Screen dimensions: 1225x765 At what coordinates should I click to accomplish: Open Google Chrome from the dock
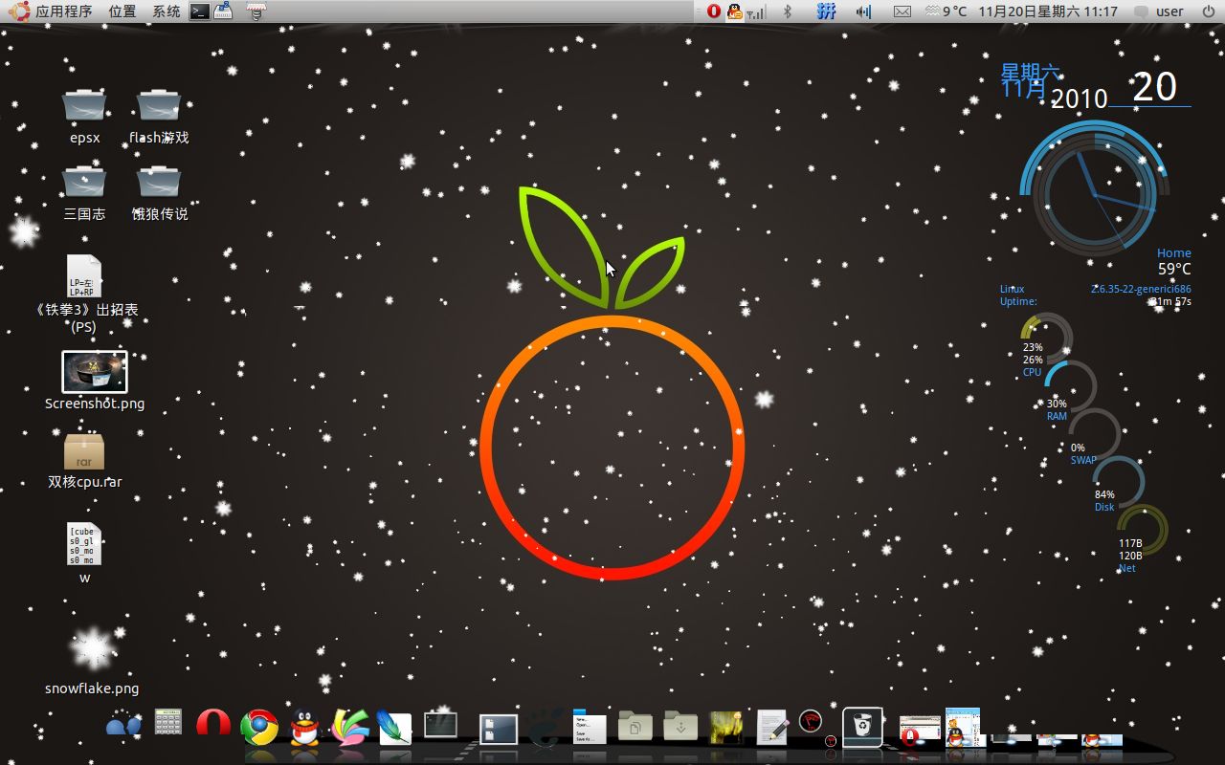(x=258, y=727)
